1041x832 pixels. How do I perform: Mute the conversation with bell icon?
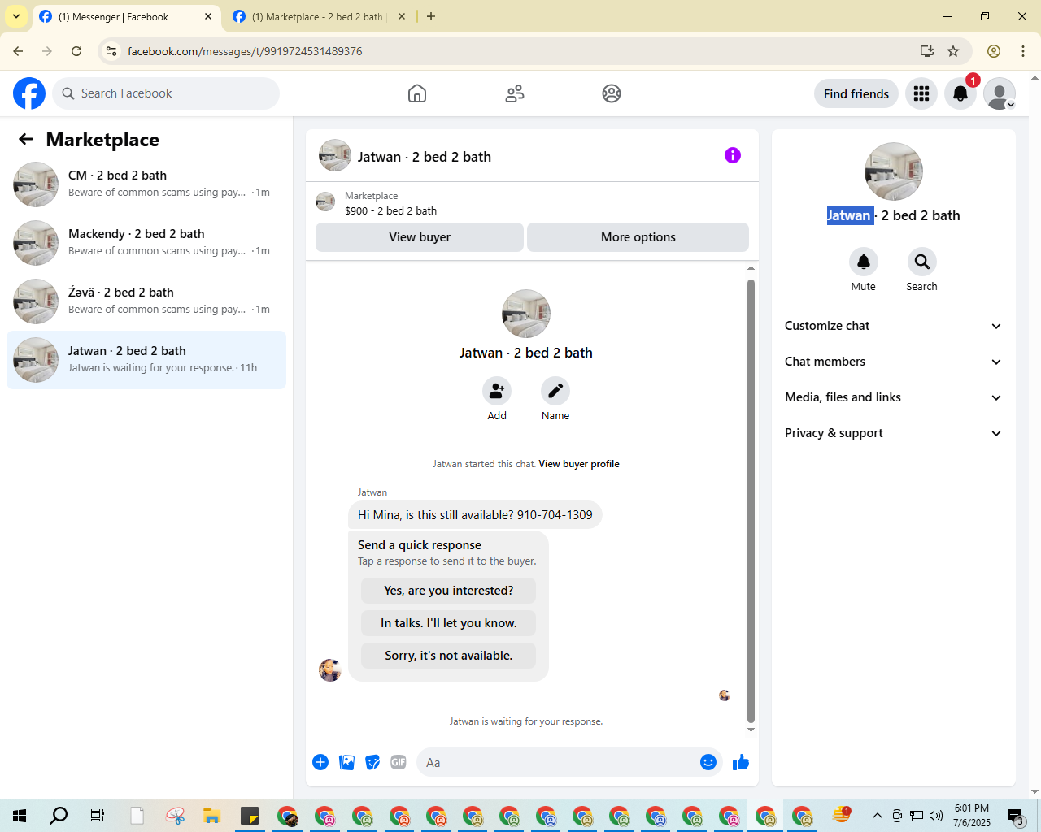864,262
